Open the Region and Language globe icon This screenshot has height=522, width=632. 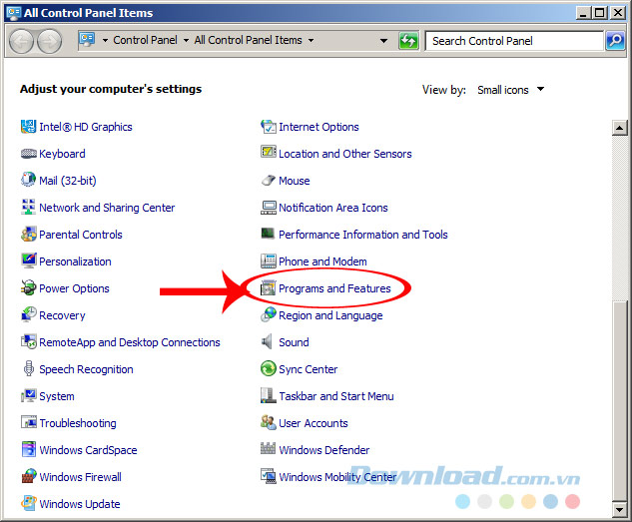point(268,314)
